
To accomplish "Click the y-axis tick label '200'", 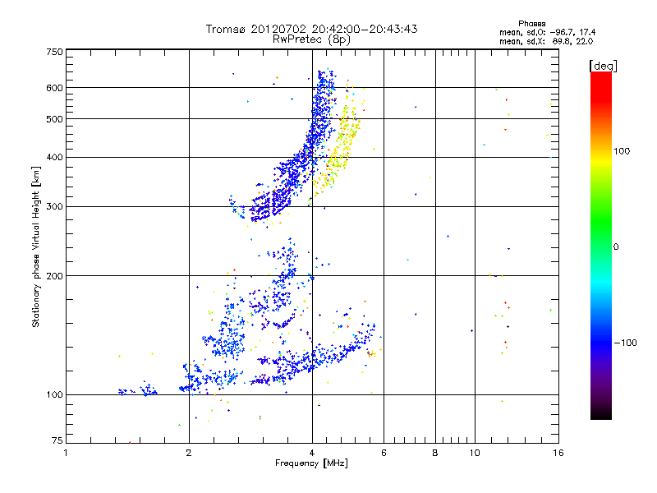I will [x=54, y=276].
